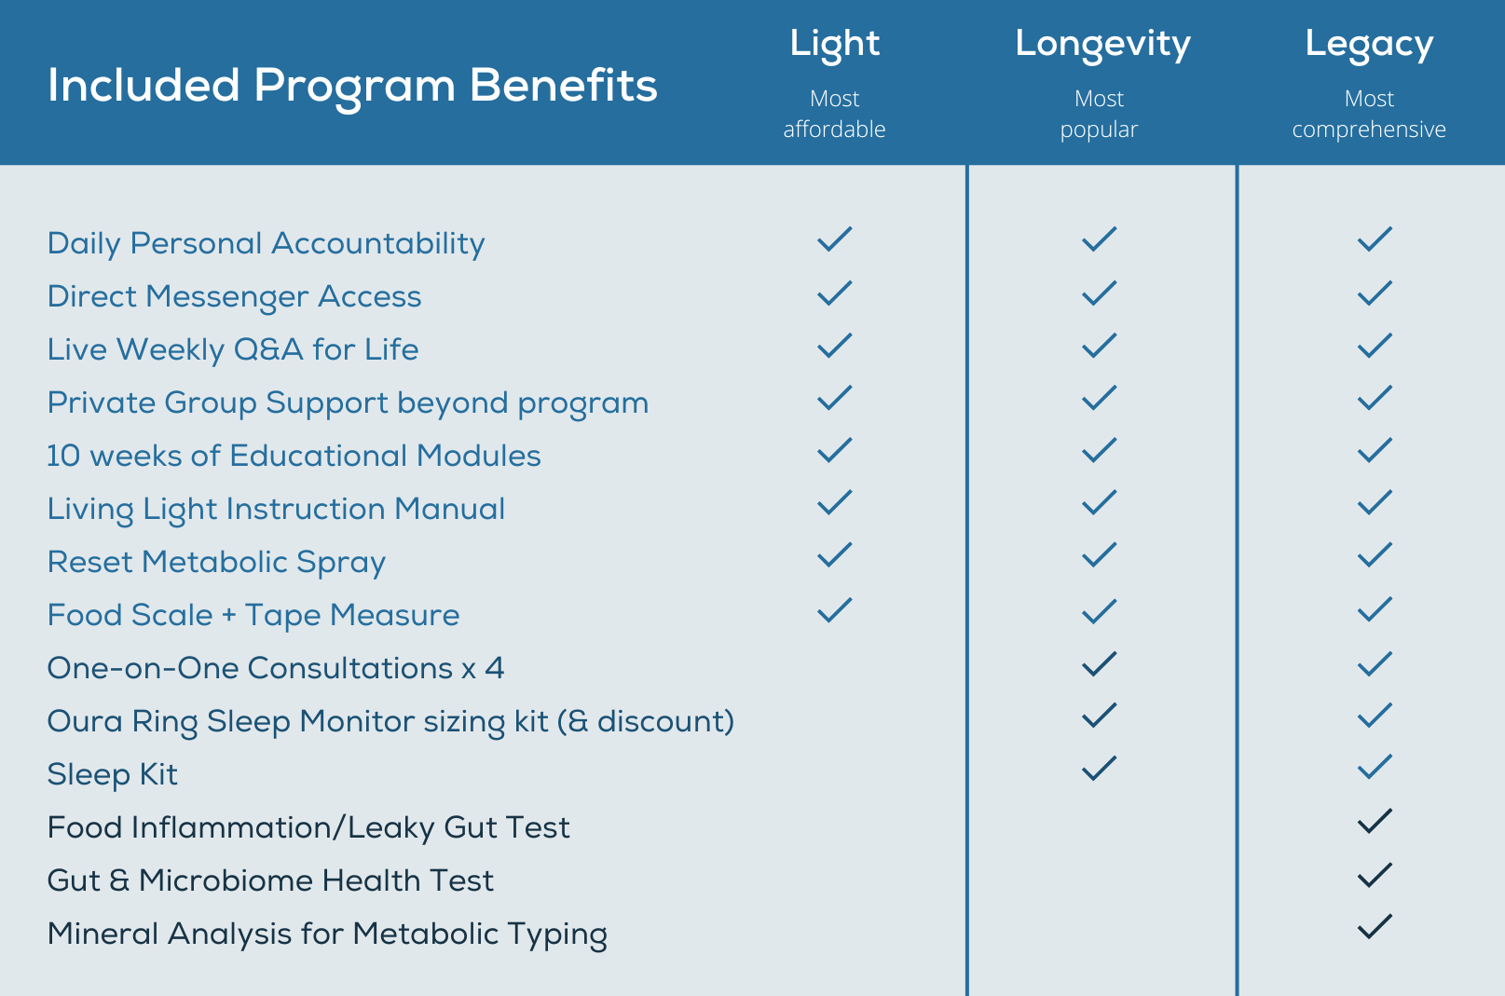Select the Light plan heading
Viewport: 1505px width, 996px height.
click(834, 44)
